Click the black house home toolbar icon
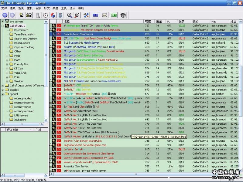Image resolution: width=243 pixels, height=182 pixels. click(123, 15)
